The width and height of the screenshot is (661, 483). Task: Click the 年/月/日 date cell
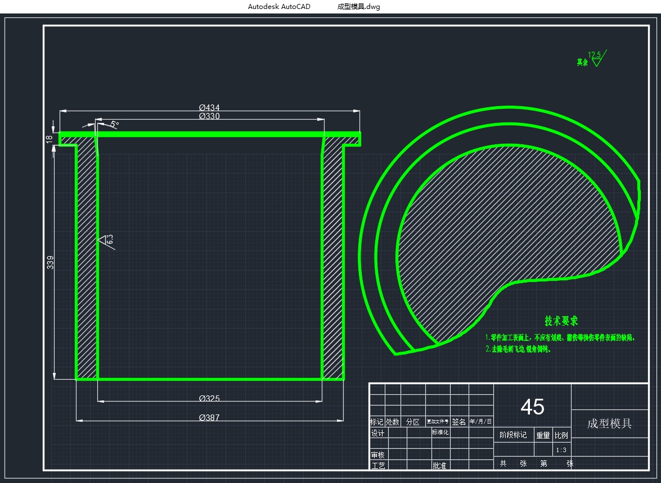click(x=480, y=421)
